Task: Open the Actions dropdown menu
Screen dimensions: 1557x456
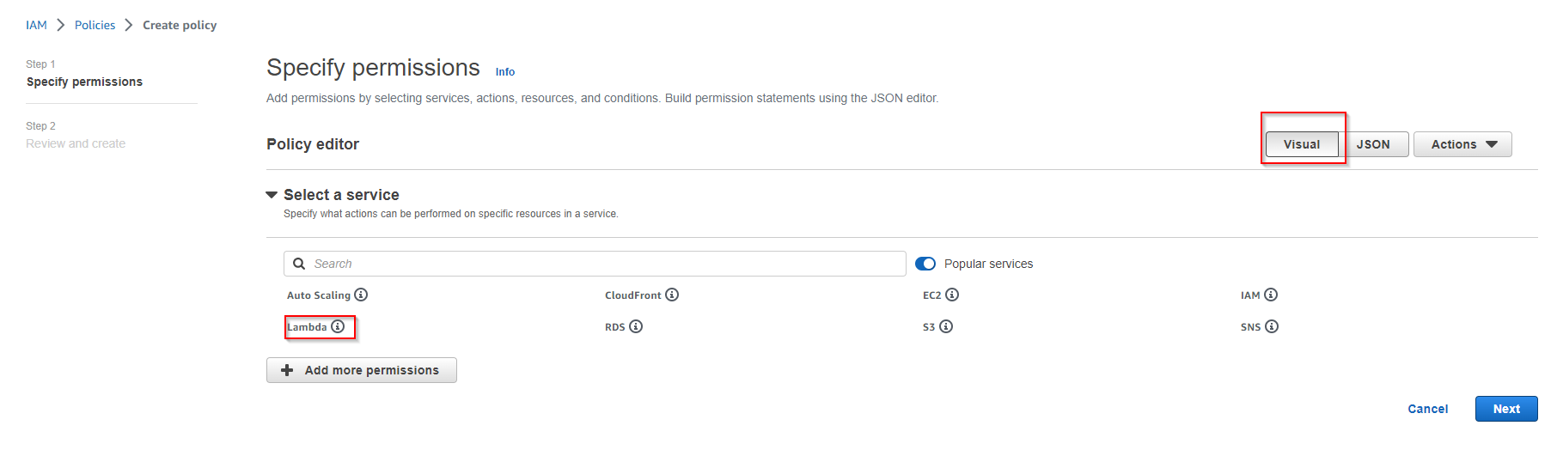Action: tap(1462, 144)
